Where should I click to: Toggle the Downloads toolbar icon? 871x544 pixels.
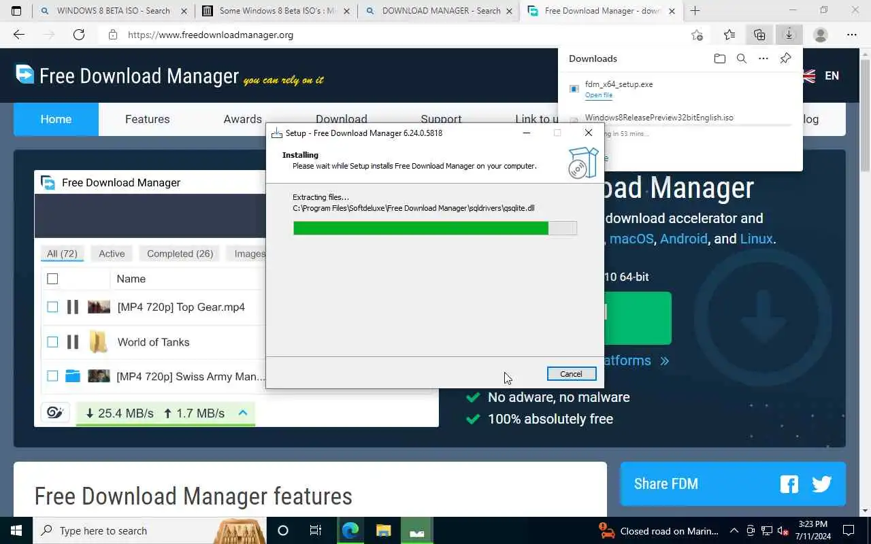(x=789, y=35)
